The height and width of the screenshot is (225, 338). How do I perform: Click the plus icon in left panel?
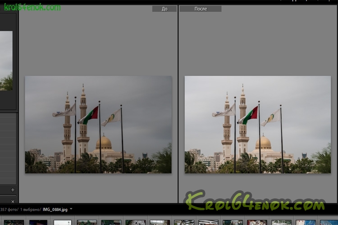pos(13,190)
